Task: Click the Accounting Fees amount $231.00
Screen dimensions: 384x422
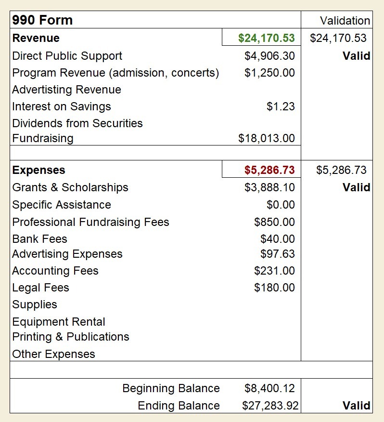Action: (274, 271)
